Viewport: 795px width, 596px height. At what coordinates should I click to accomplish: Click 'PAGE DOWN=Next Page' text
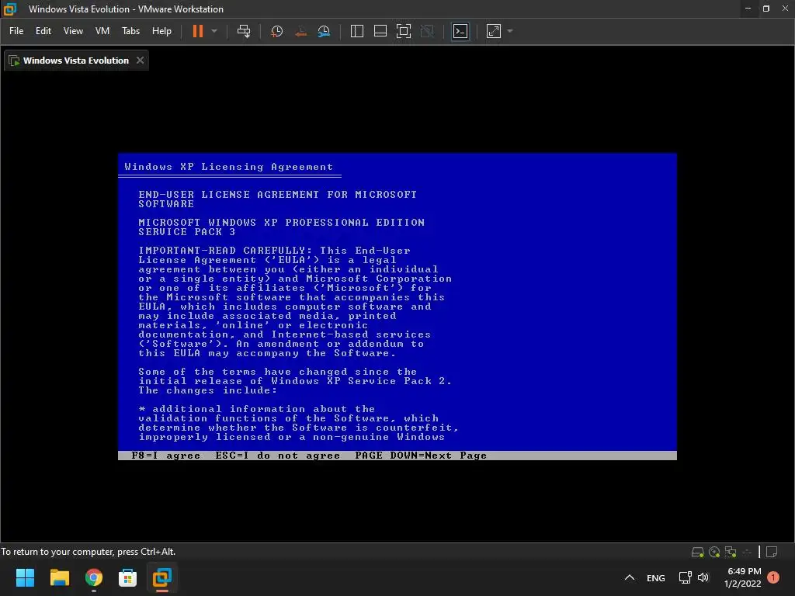click(x=421, y=456)
